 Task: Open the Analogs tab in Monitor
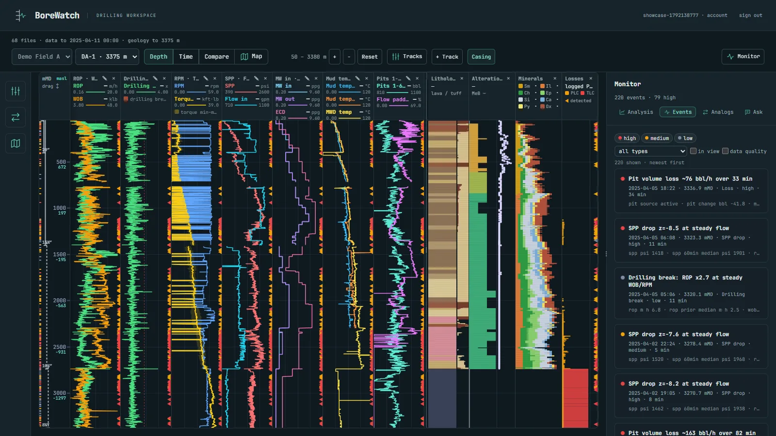pyautogui.click(x=718, y=112)
